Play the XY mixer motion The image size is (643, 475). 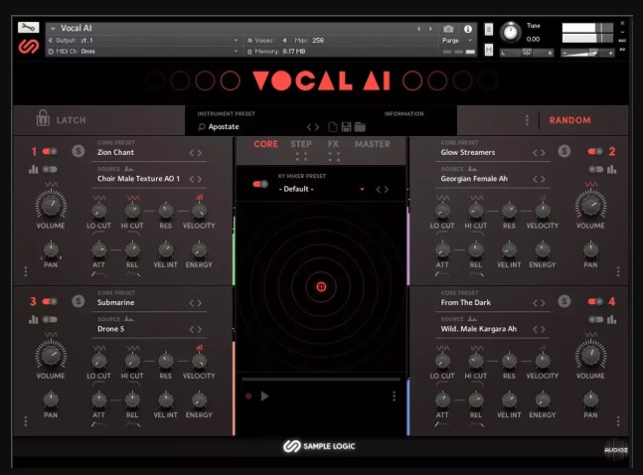(265, 396)
